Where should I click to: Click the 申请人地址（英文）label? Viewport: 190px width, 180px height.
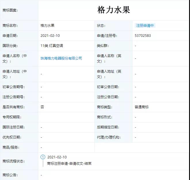point(109,74)
